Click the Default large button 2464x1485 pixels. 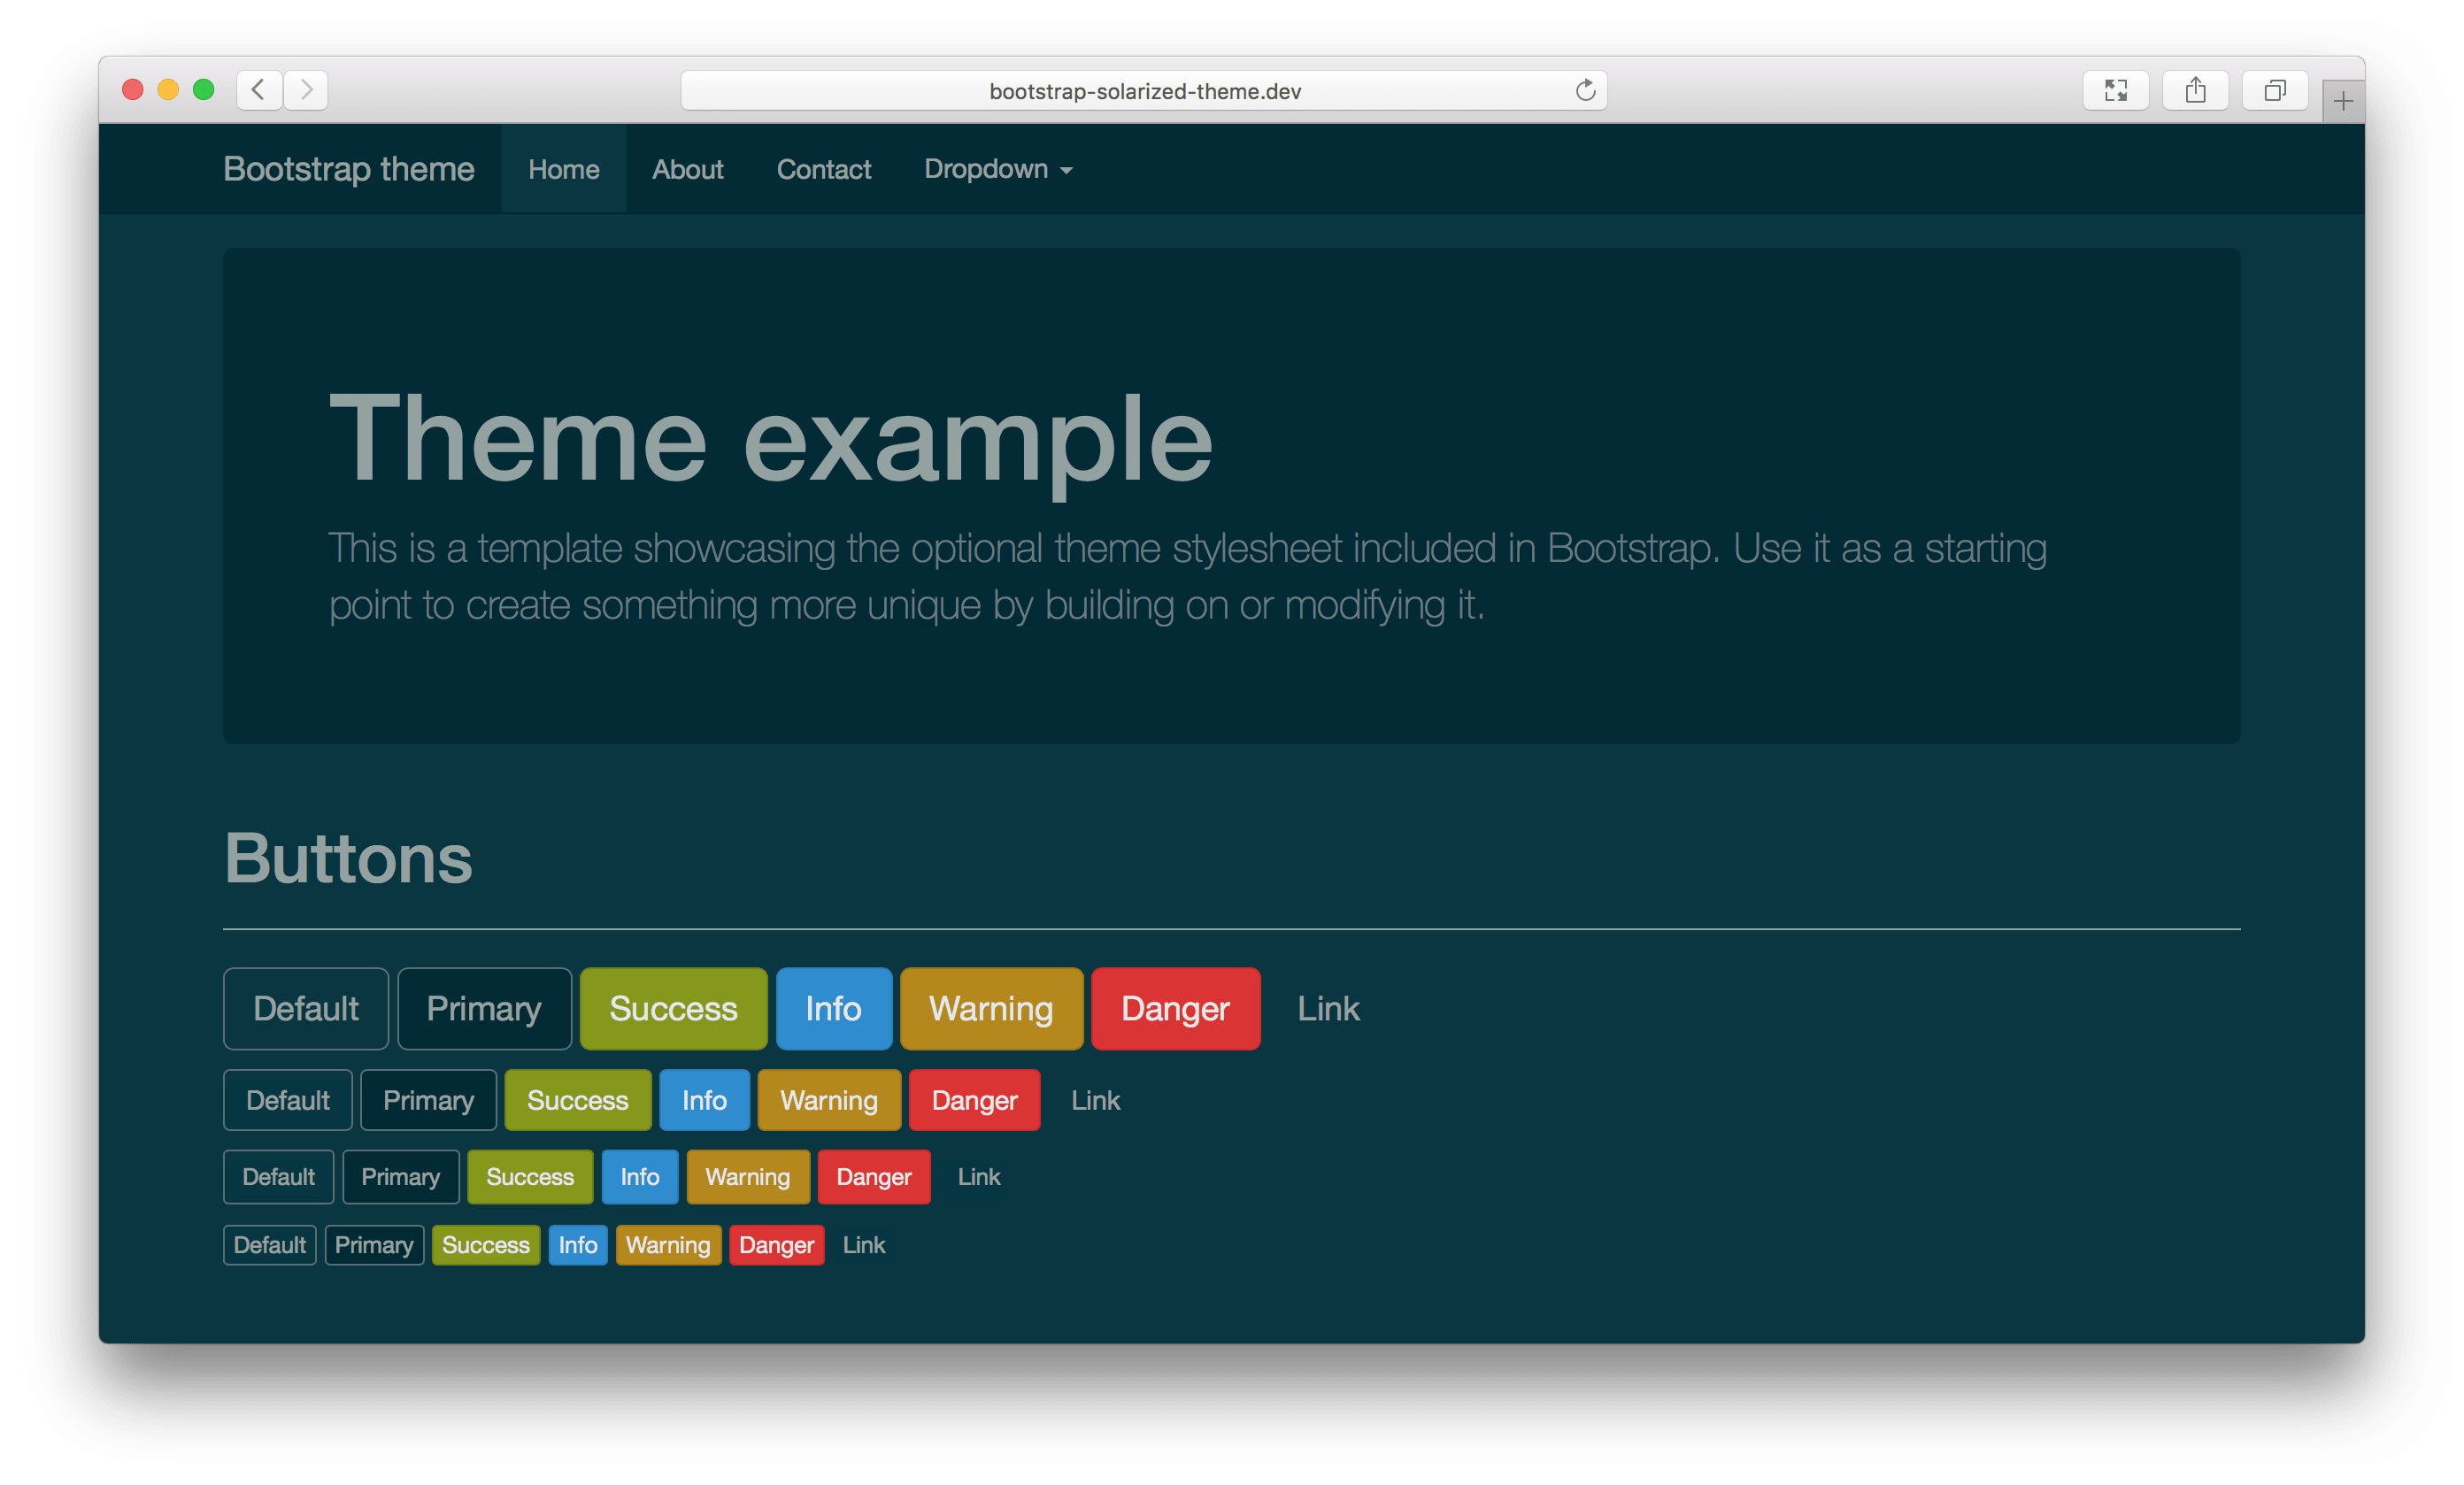pyautogui.click(x=304, y=1006)
